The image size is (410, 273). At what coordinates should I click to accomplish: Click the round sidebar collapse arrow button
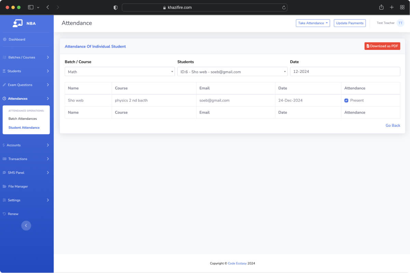point(26,226)
